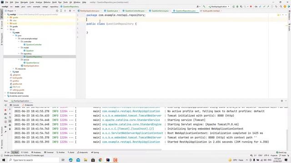The height and width of the screenshot is (163, 291).
Task: Hide the Project panel with minus icon
Action: pyautogui.click(x=74, y=11)
